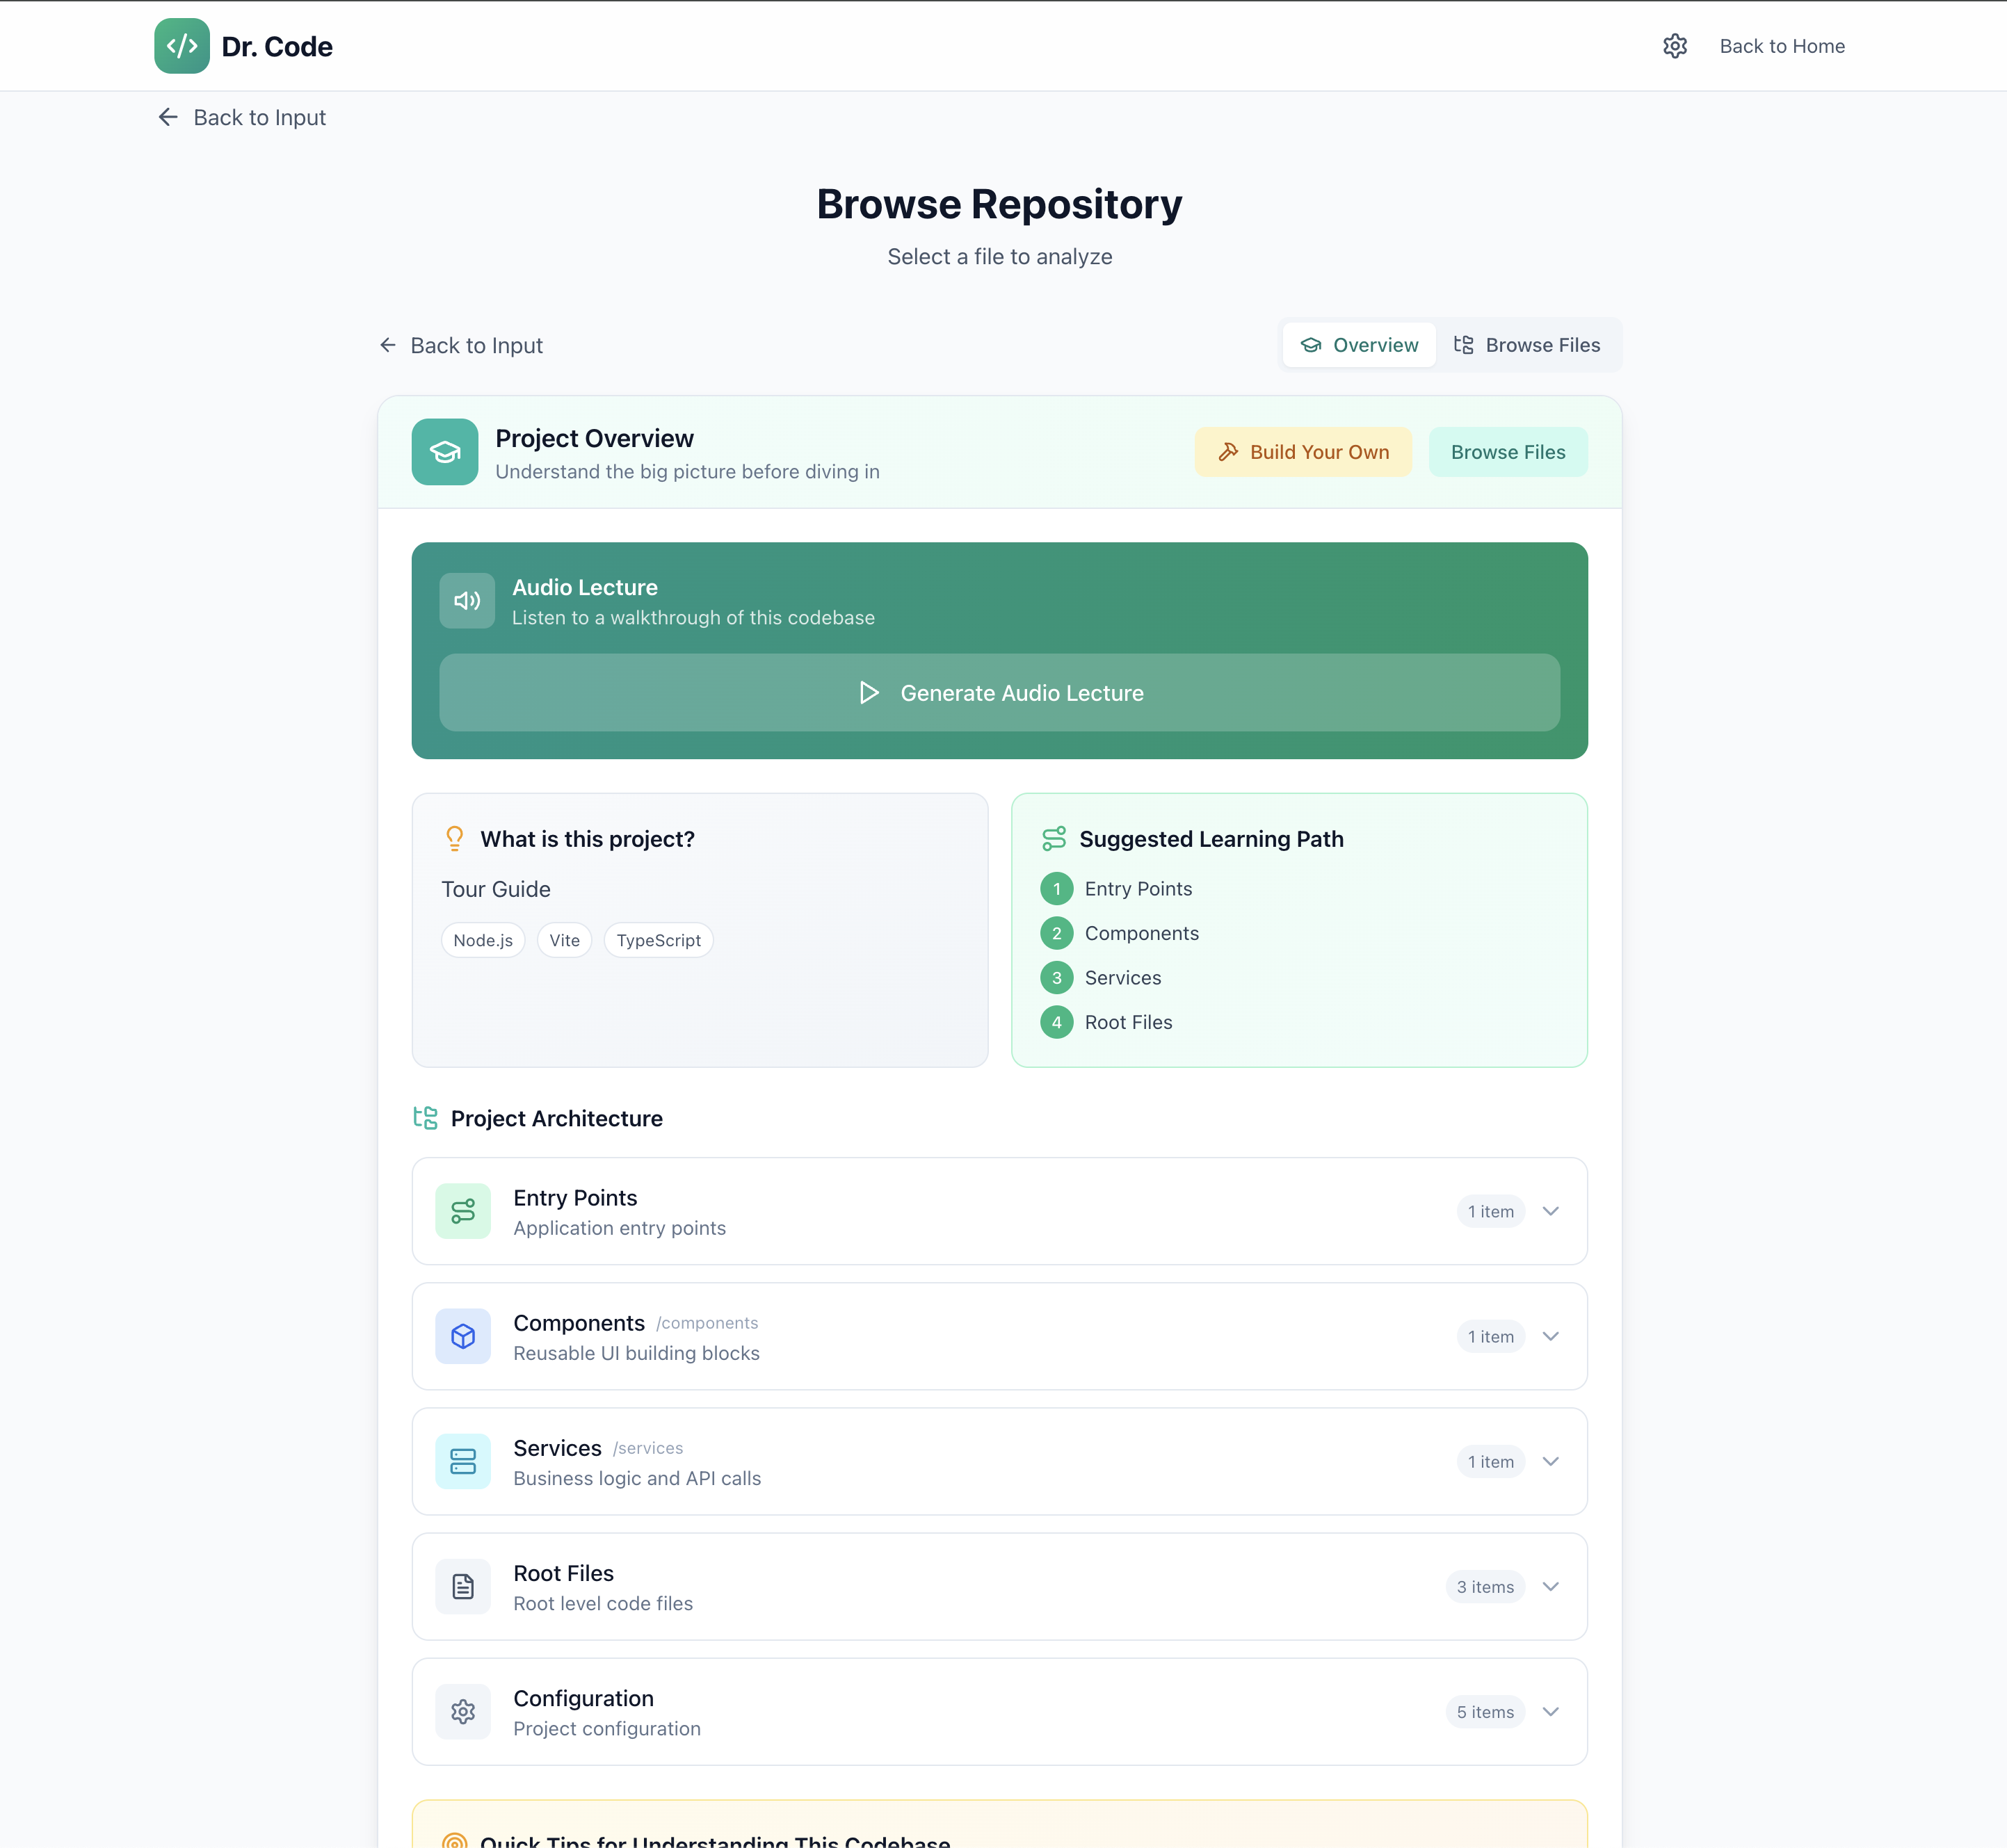Click the Root Files document icon
The width and height of the screenshot is (2007, 1848).
click(x=463, y=1586)
